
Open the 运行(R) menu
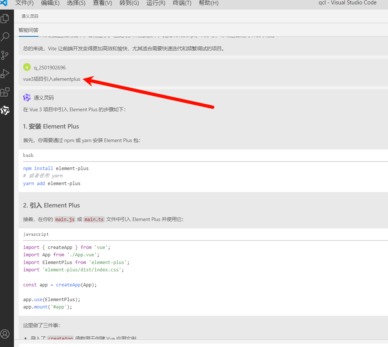156,3
